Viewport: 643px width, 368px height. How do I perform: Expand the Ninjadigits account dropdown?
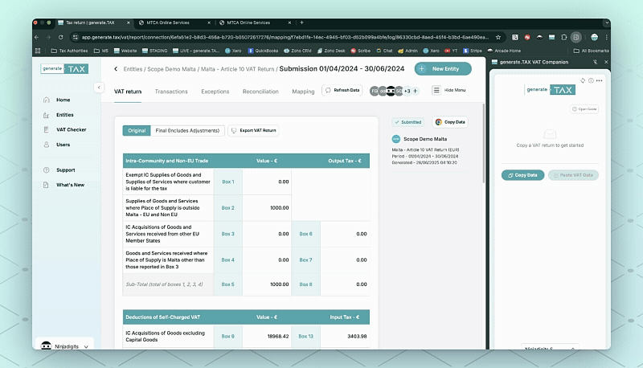[86, 346]
